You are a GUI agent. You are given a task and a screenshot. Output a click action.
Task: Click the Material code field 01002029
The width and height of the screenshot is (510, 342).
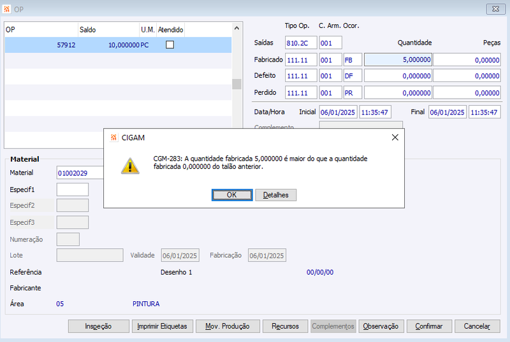click(80, 173)
